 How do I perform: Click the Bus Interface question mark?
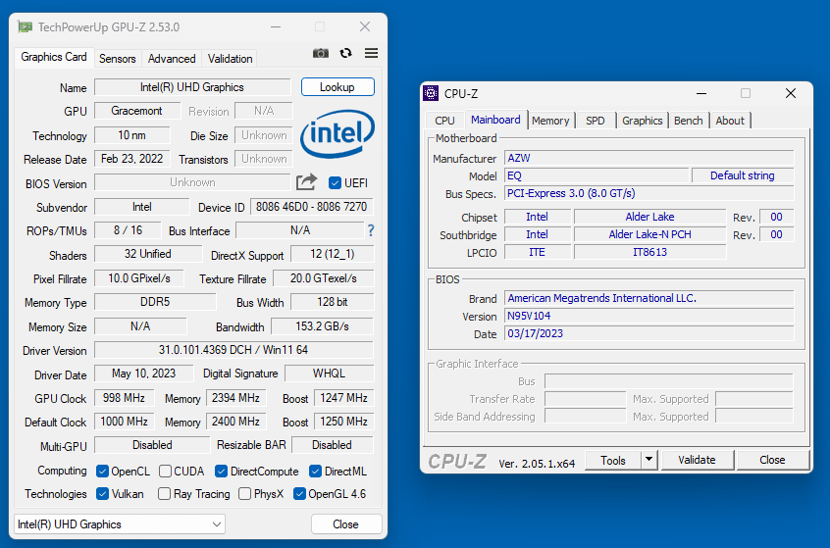pos(371,230)
